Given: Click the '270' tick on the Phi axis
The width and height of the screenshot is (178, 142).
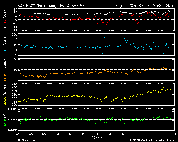Looking at the screenshot, I should click(x=14, y=39).
